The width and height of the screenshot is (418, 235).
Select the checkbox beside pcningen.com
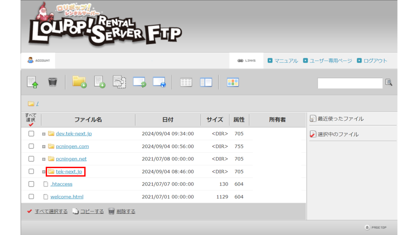(x=31, y=146)
